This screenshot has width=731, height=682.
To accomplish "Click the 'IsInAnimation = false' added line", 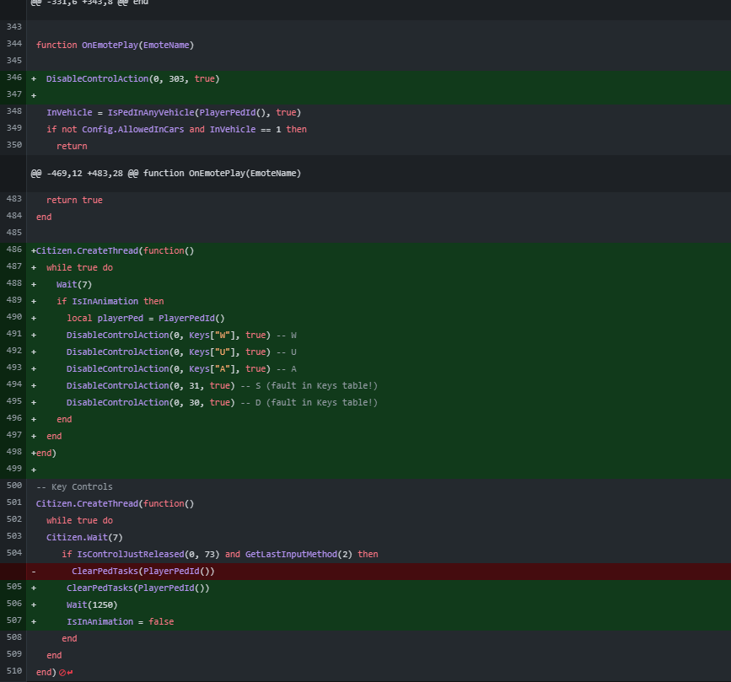I will tap(121, 621).
